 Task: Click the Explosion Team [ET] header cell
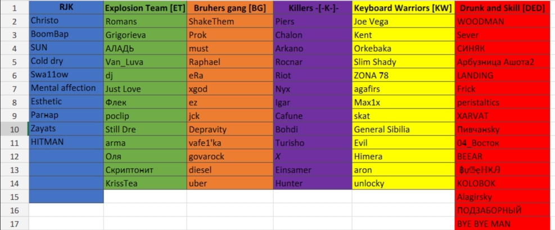pyautogui.click(x=145, y=8)
